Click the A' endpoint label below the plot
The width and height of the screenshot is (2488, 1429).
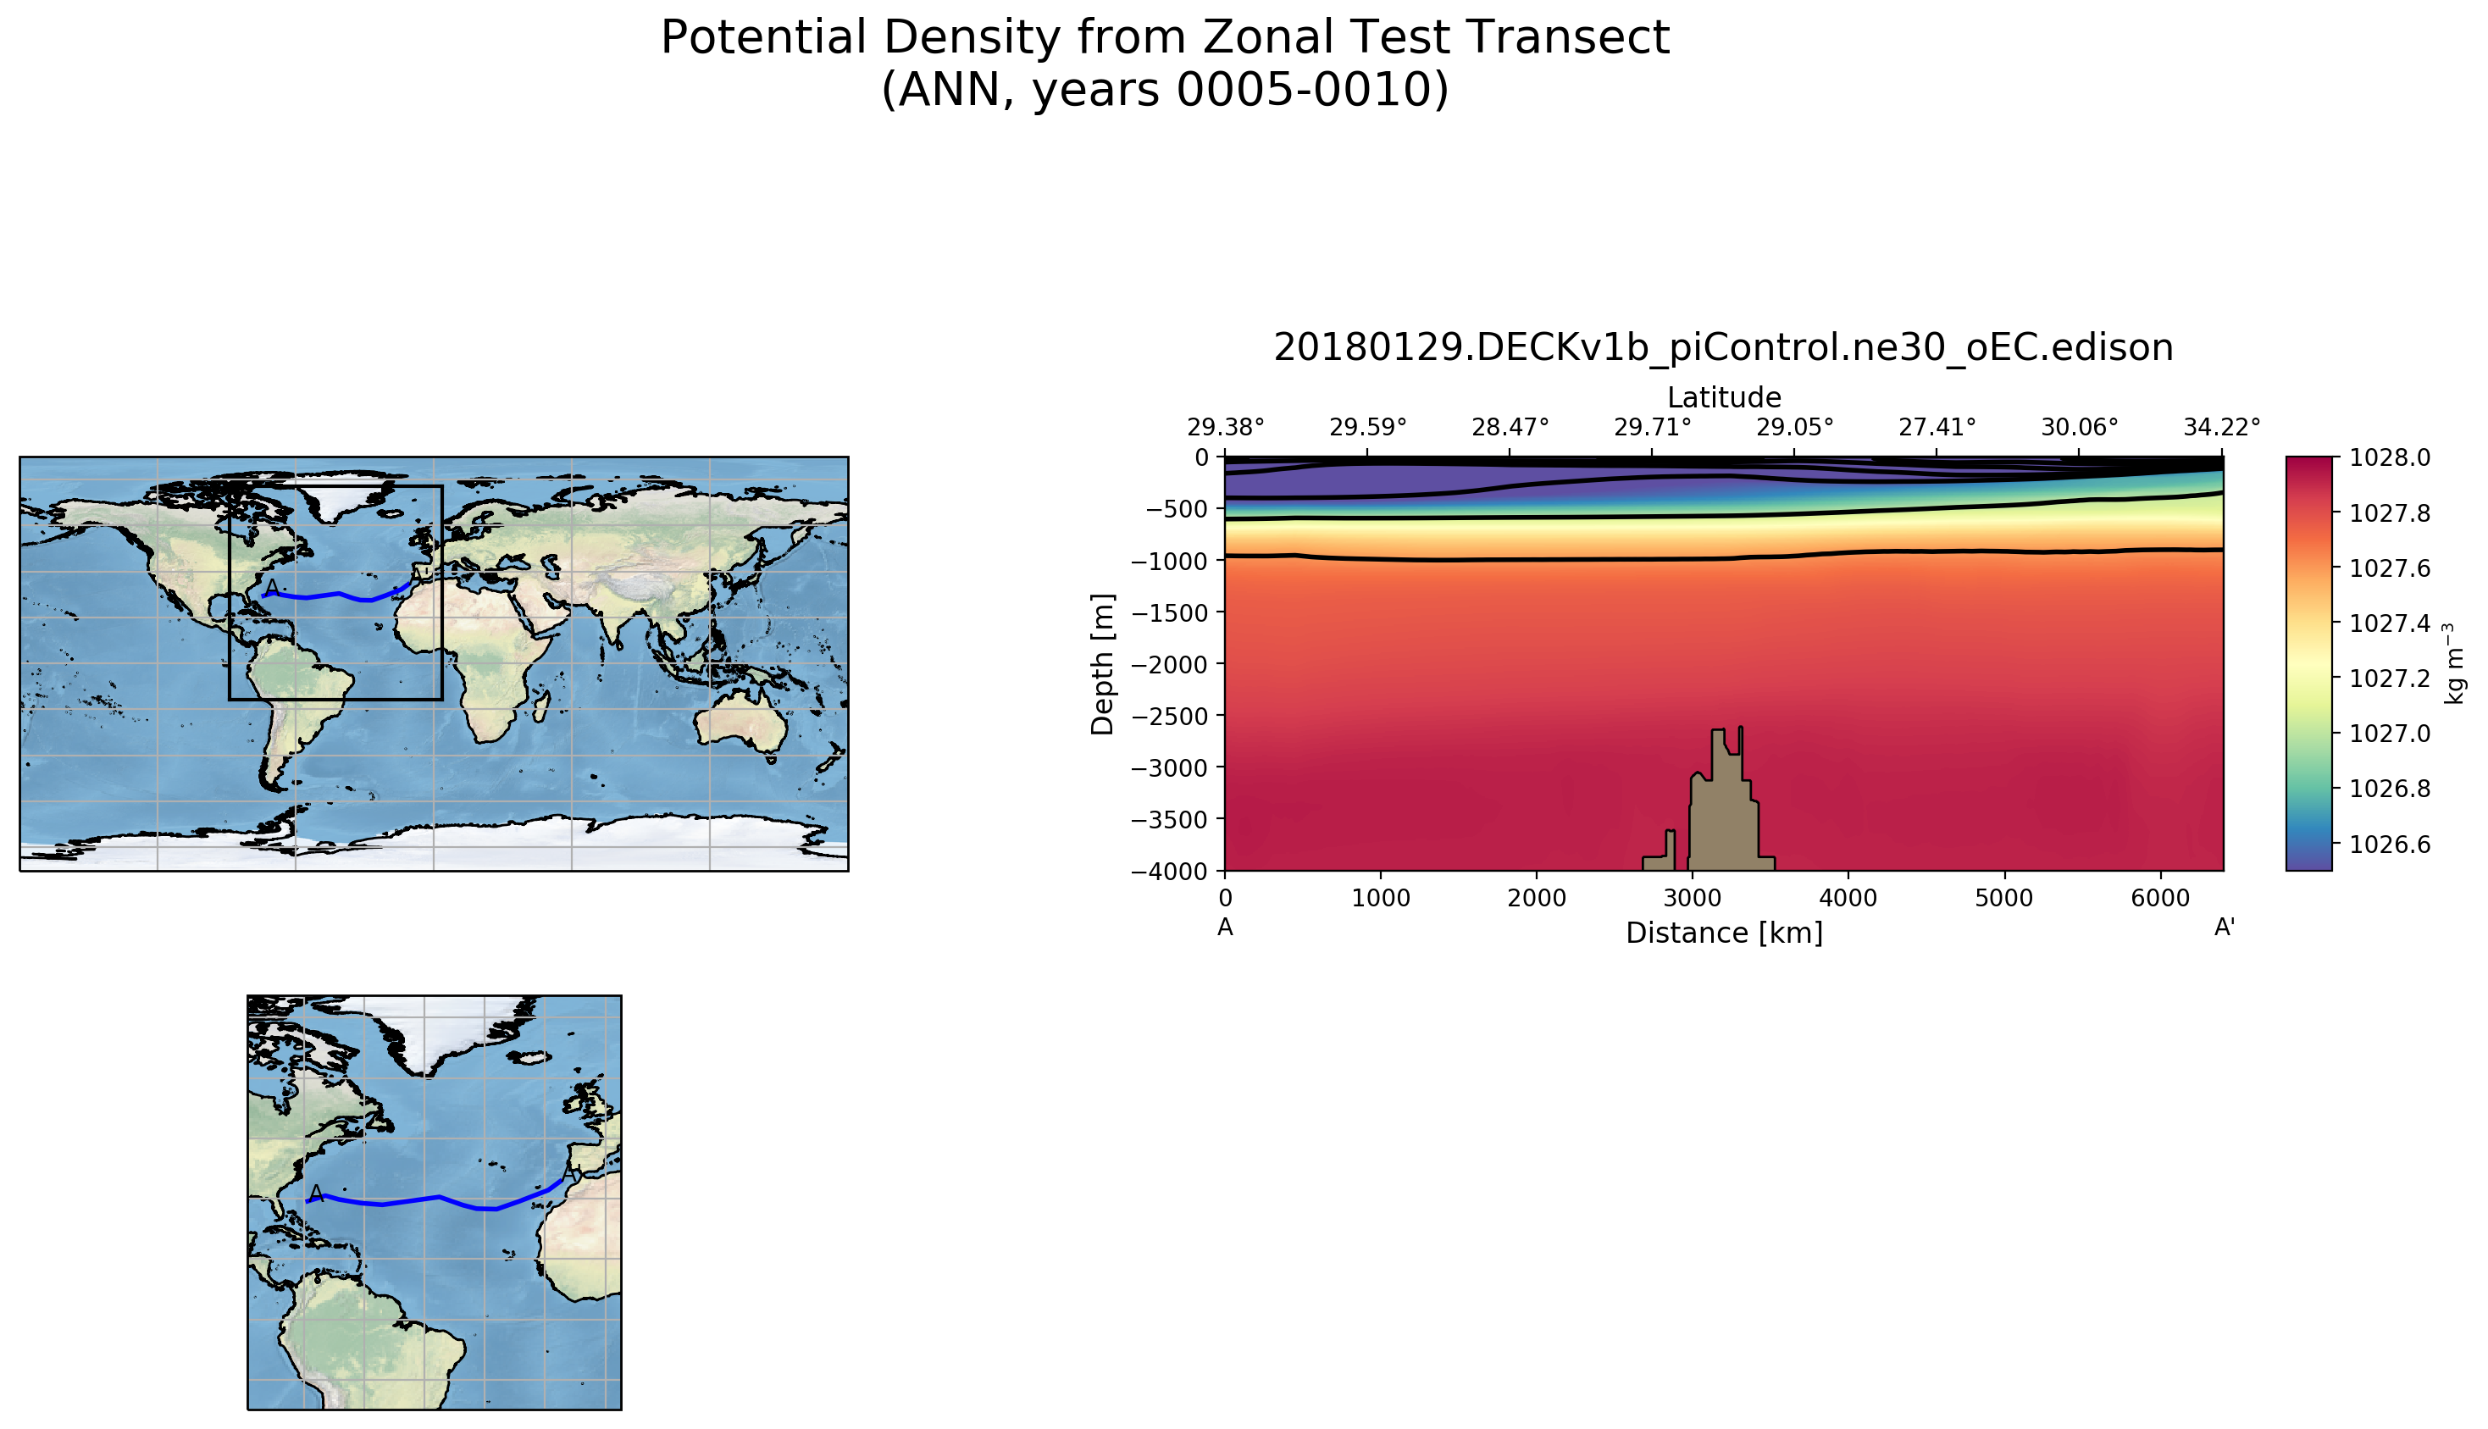2224,928
